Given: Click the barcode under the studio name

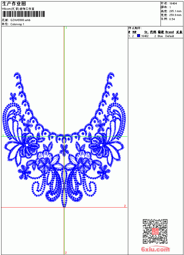Looking at the screenshot, I should (23, 14).
